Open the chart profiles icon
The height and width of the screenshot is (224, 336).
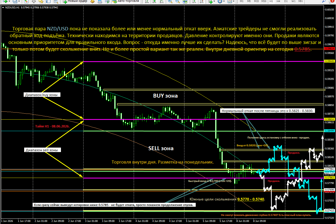pos(15,1)
